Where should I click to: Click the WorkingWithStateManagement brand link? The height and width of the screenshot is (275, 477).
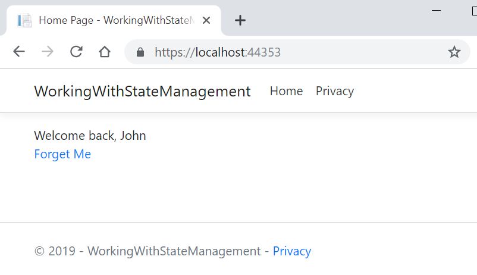point(142,91)
